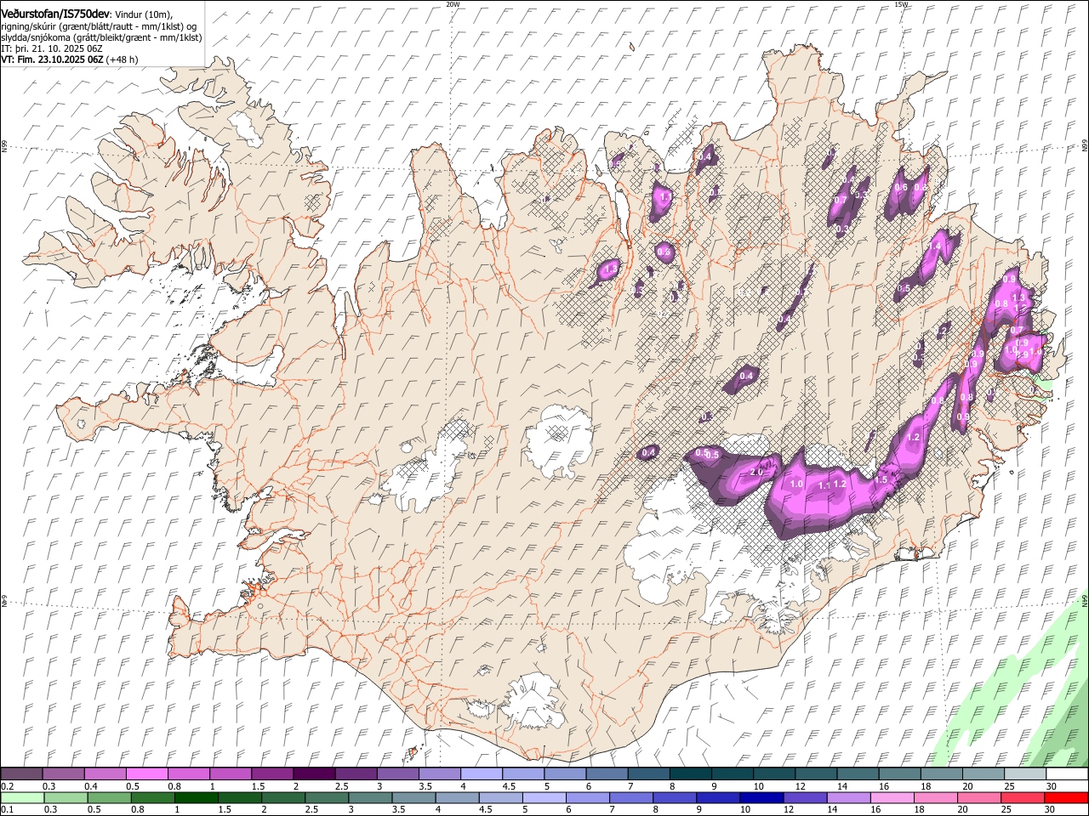This screenshot has height=816, width=1089.
Task: Pick the royal blue 8–9 rain legend swatch
Action: coord(675,798)
